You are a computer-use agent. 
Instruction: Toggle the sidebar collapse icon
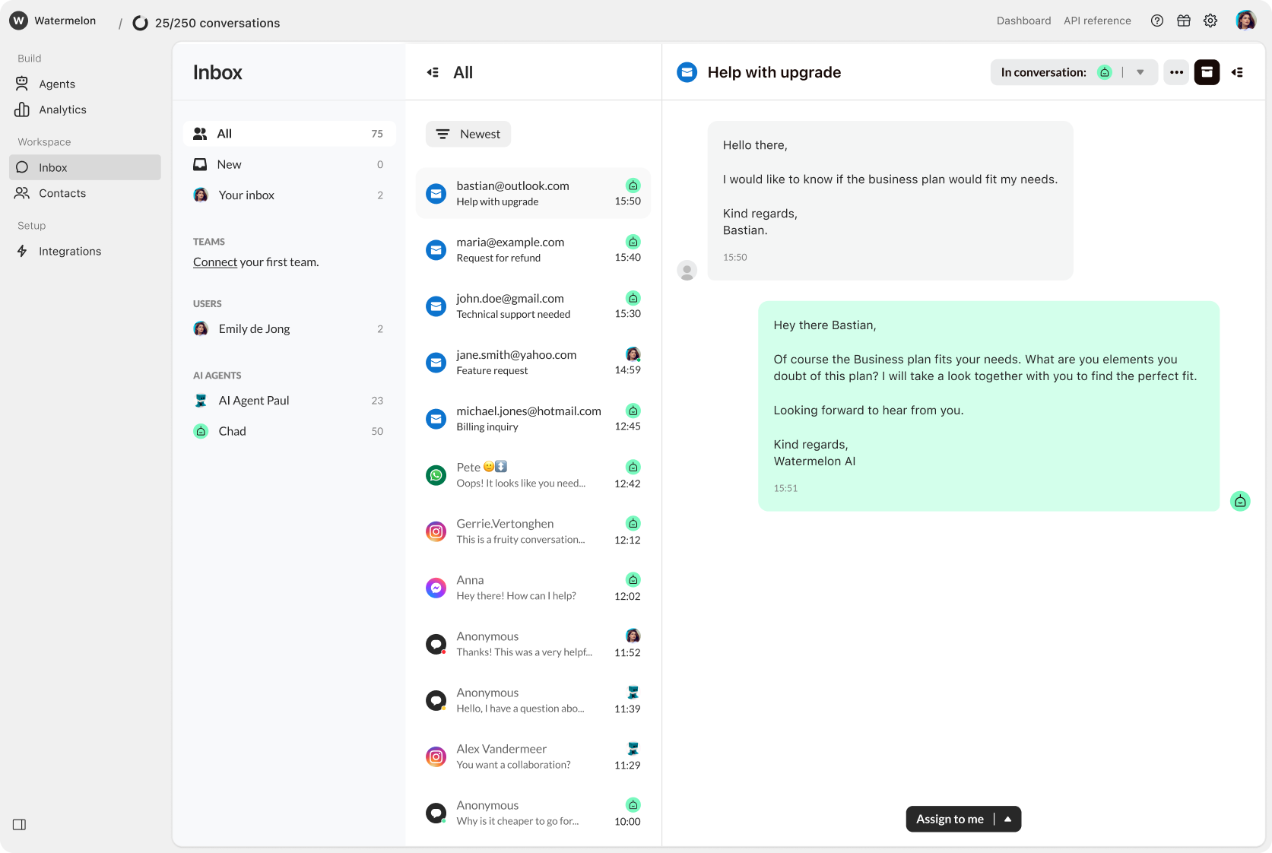pyautogui.click(x=20, y=825)
